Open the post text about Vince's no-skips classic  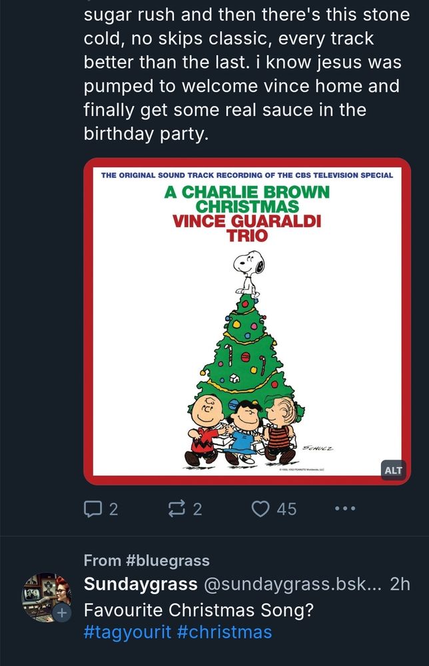point(246,73)
